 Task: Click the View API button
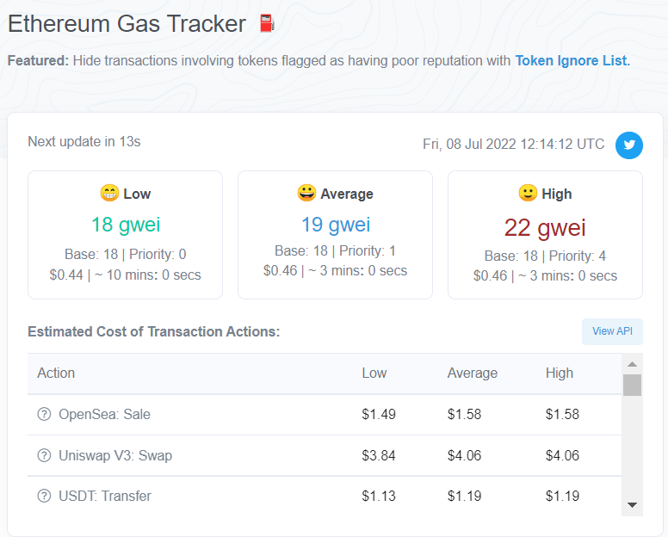[612, 331]
